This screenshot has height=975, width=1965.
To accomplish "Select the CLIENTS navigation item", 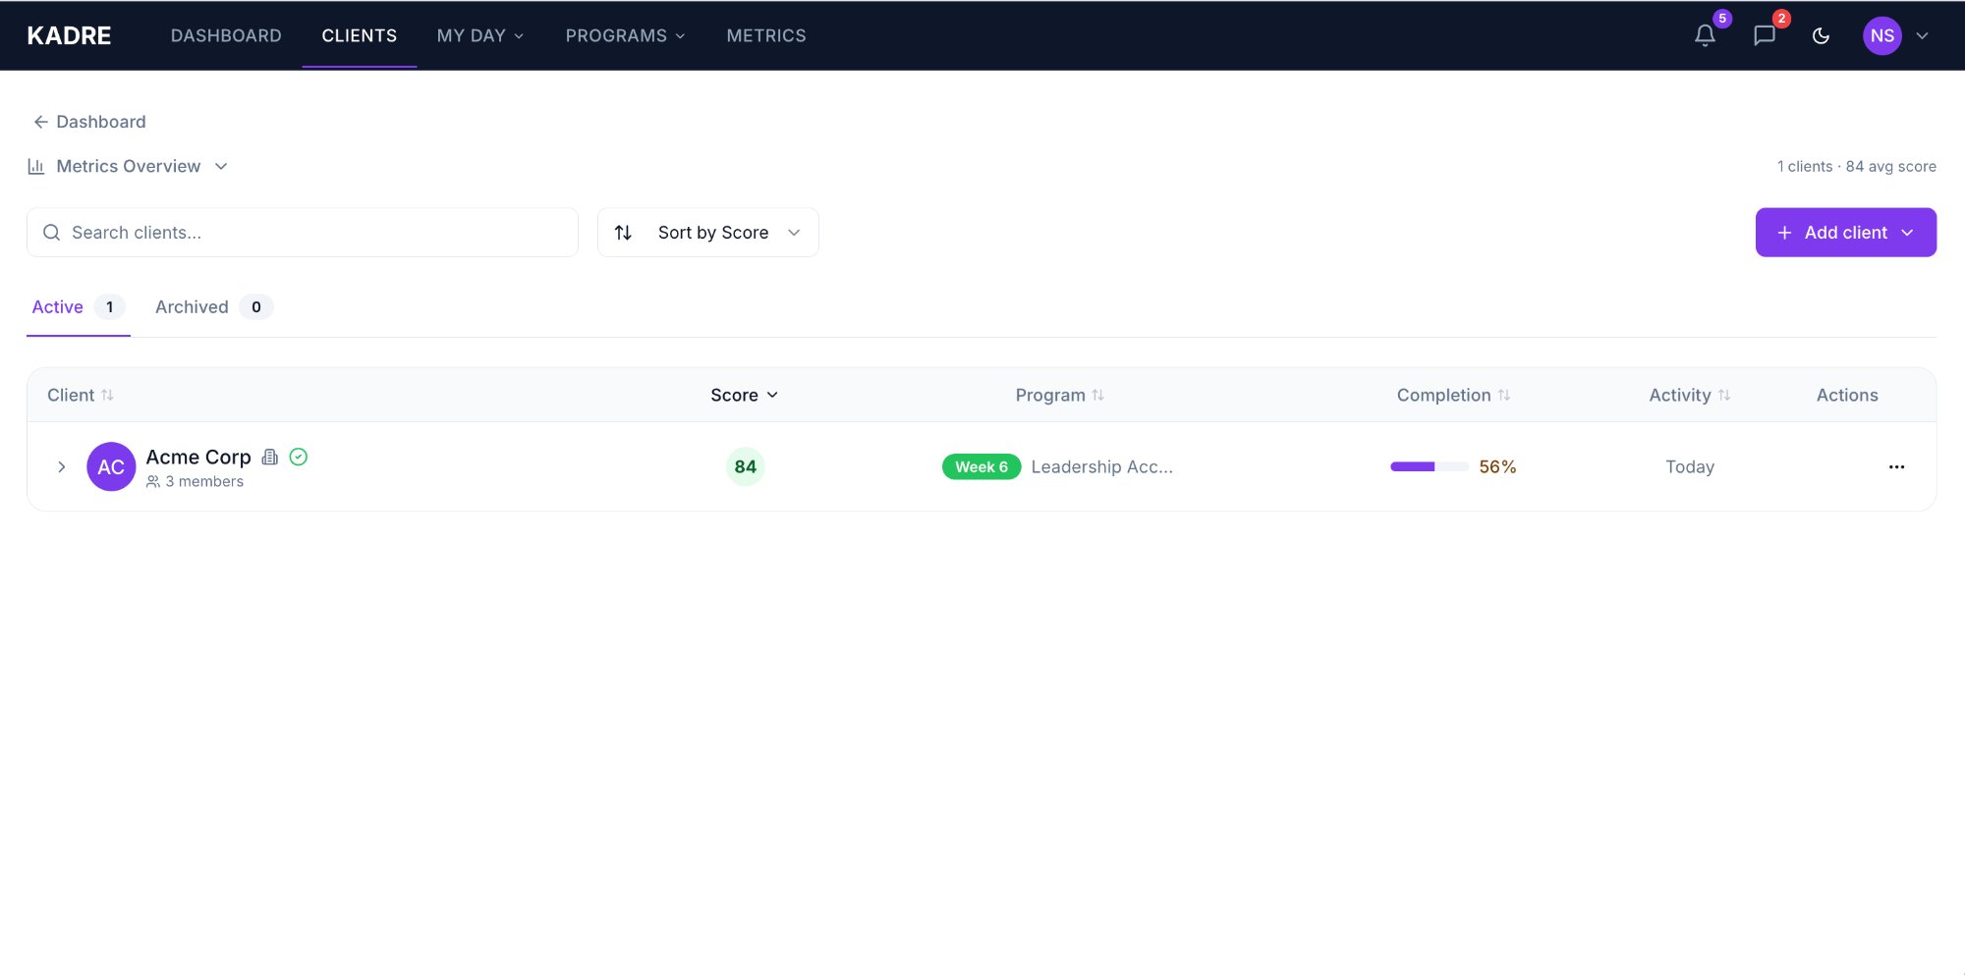I will click(359, 35).
